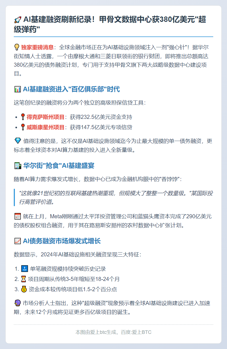This screenshot has width=227, height=349.
Task: Click the 得克萨斯州项目 red label
Action: [x=45, y=117]
